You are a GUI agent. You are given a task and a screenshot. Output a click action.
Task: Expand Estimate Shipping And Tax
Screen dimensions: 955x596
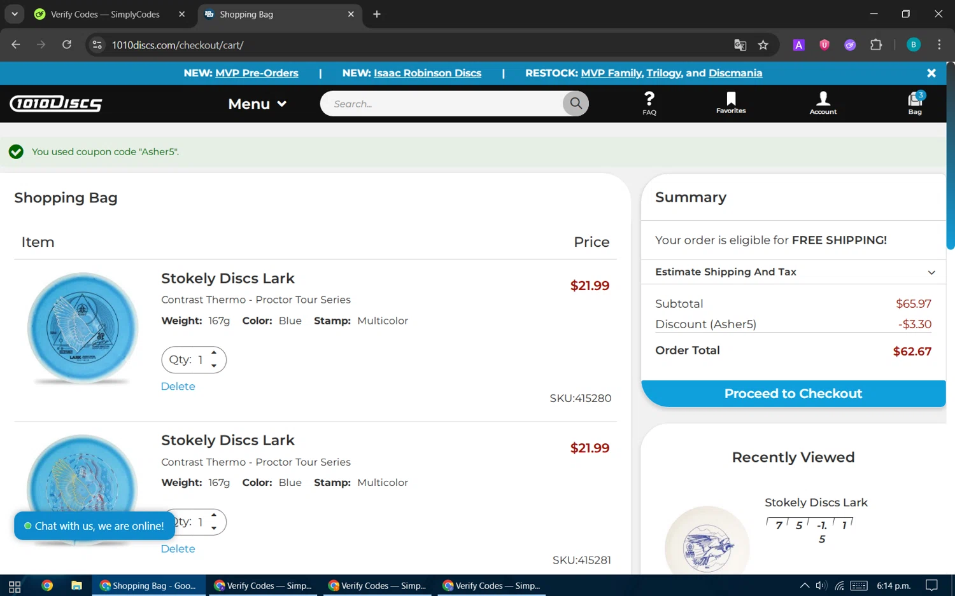(795, 272)
